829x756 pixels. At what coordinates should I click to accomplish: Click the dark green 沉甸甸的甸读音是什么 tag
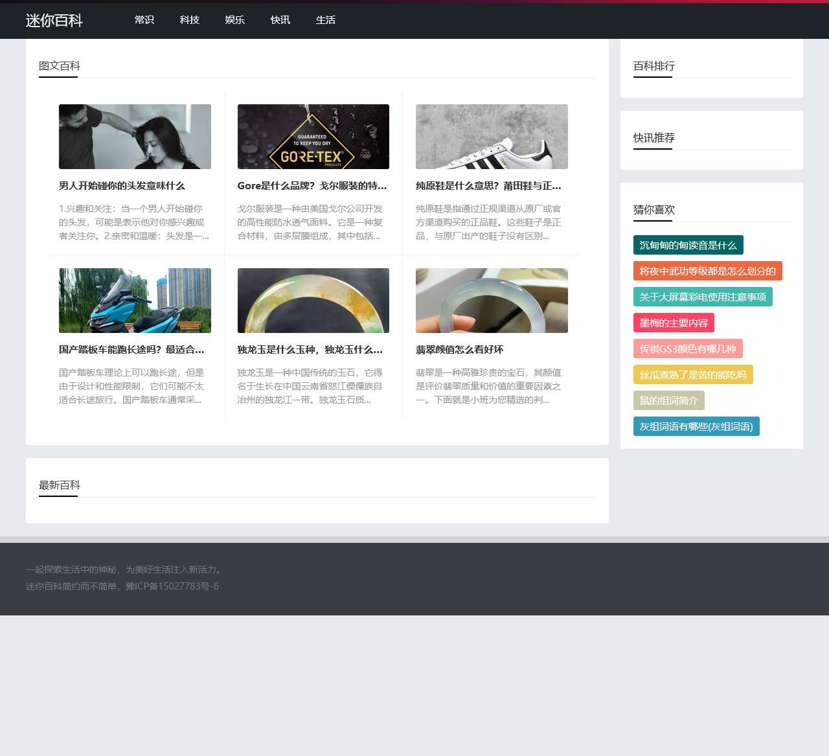click(688, 245)
